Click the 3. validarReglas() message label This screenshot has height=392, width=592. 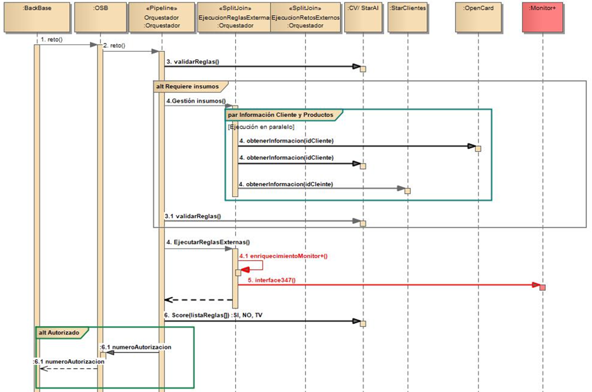(x=192, y=60)
